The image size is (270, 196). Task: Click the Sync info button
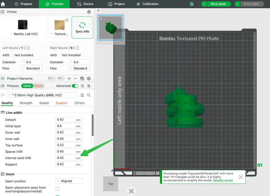click(82, 27)
